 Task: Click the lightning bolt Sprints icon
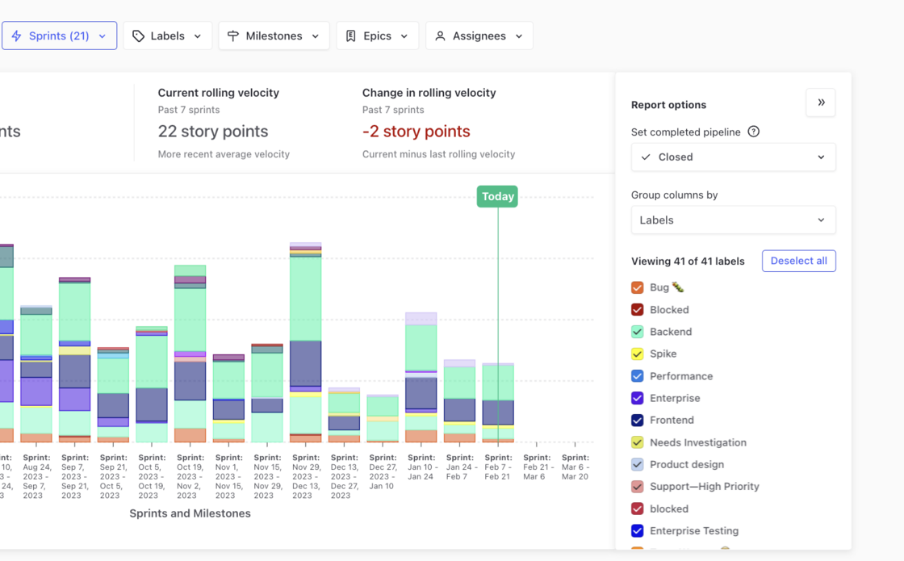tap(17, 36)
